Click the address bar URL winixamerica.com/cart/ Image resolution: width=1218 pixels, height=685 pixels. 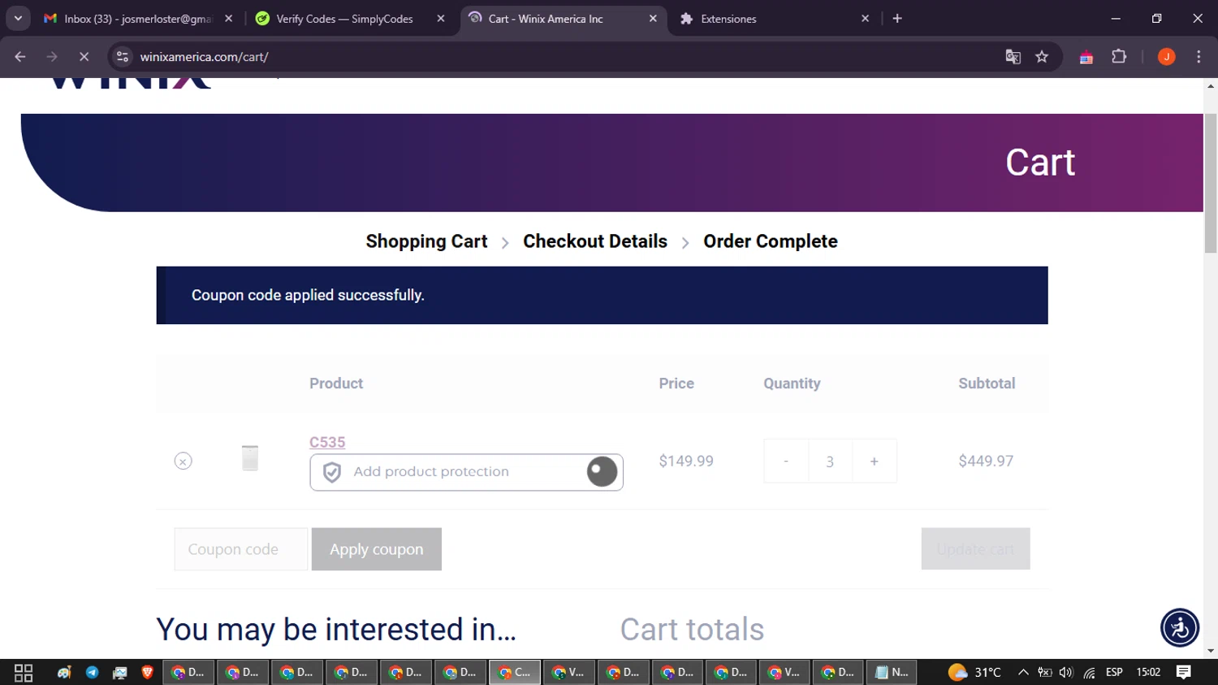pyautogui.click(x=204, y=57)
